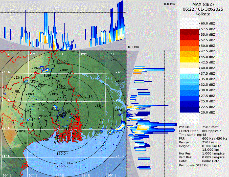The width and height of the screenshot is (229, 177).
Task: Click the 45.0 dBZ legend label
Action: (208, 57)
